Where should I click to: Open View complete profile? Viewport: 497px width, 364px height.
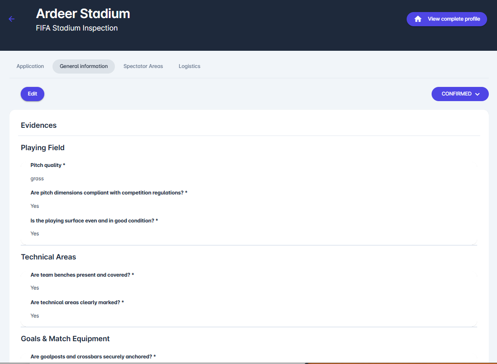coord(447,19)
